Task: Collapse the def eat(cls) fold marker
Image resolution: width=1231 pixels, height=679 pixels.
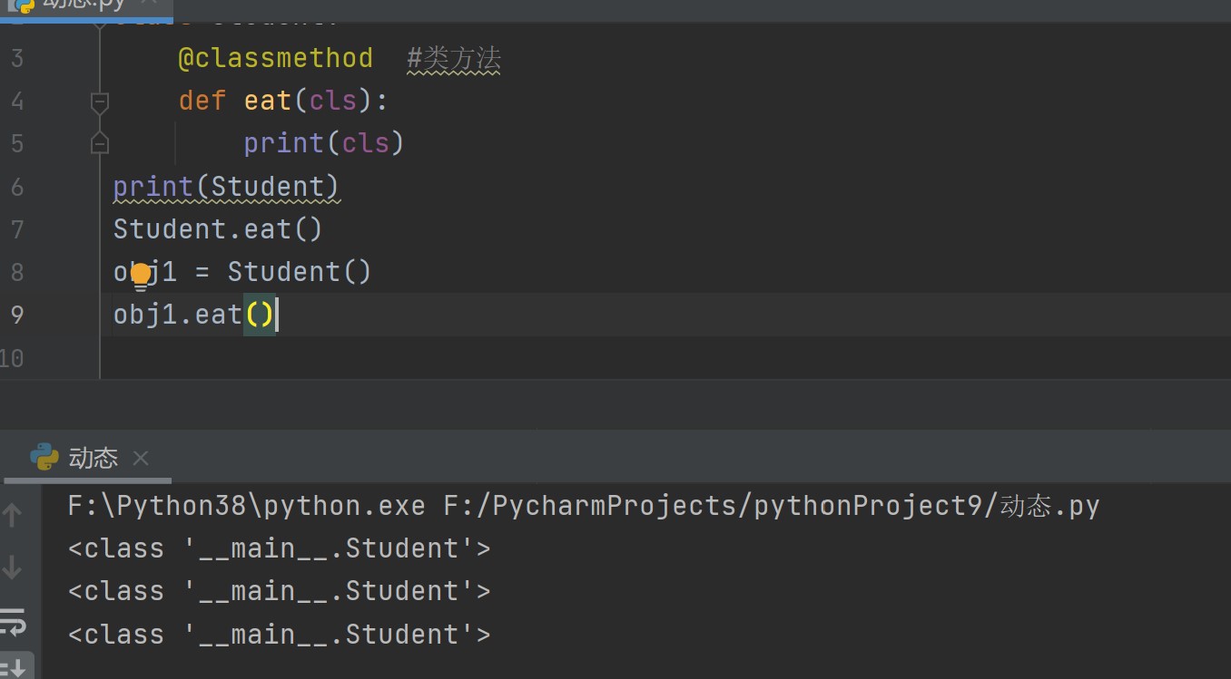Action: coord(100,101)
